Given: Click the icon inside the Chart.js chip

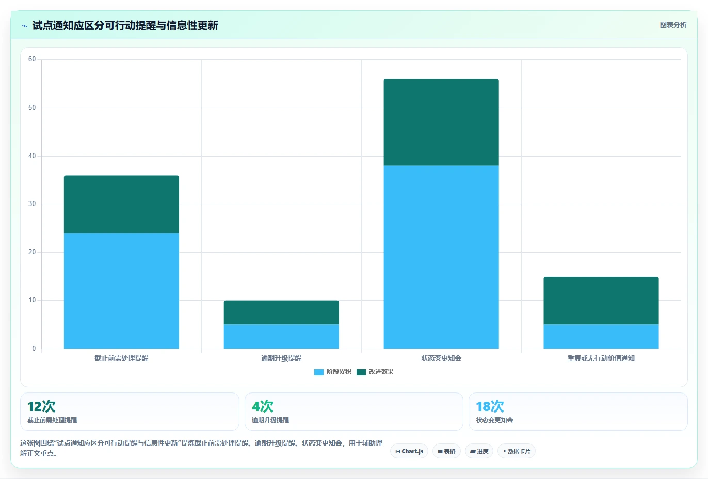Looking at the screenshot, I should 398,452.
